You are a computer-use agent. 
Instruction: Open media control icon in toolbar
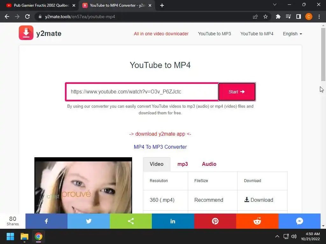pos(288,17)
